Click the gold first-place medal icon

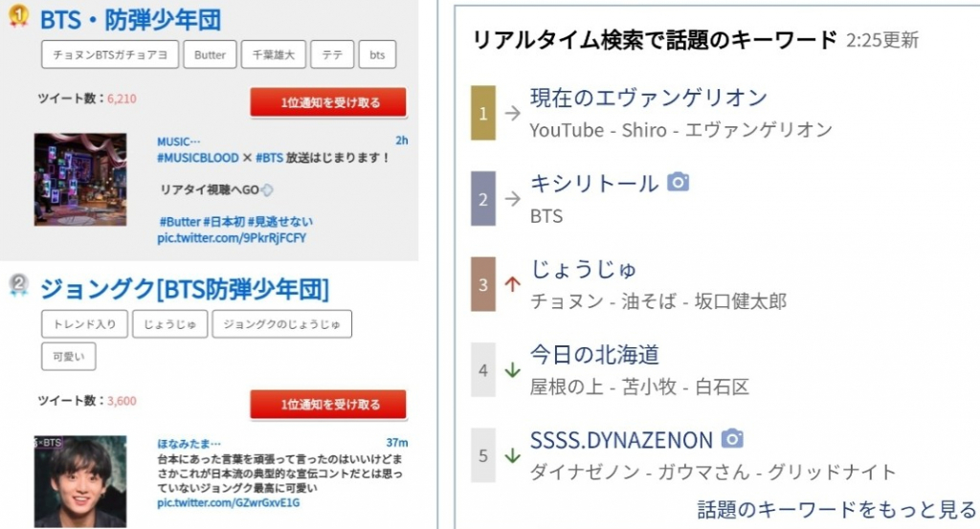click(x=17, y=17)
